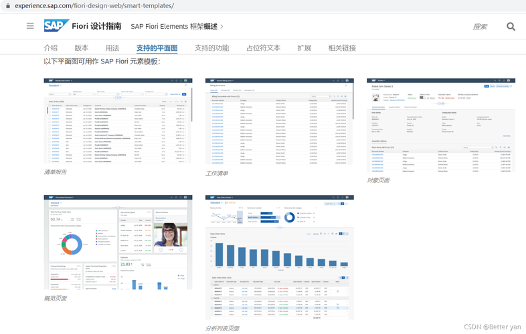
Task: Switch to the 相关链接 tab
Action: [x=342, y=48]
